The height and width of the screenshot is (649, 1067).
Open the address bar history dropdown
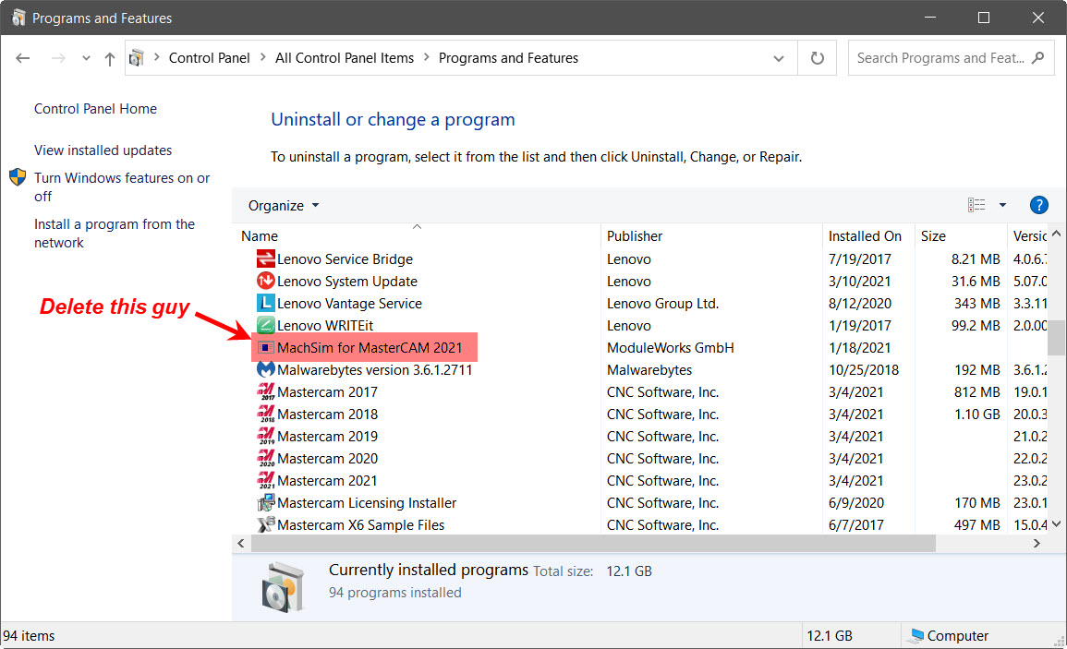click(779, 58)
